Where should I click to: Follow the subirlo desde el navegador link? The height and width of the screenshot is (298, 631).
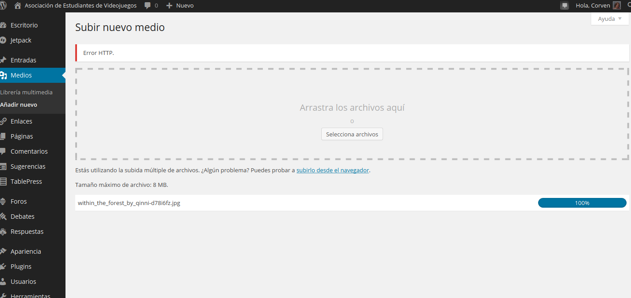[332, 170]
